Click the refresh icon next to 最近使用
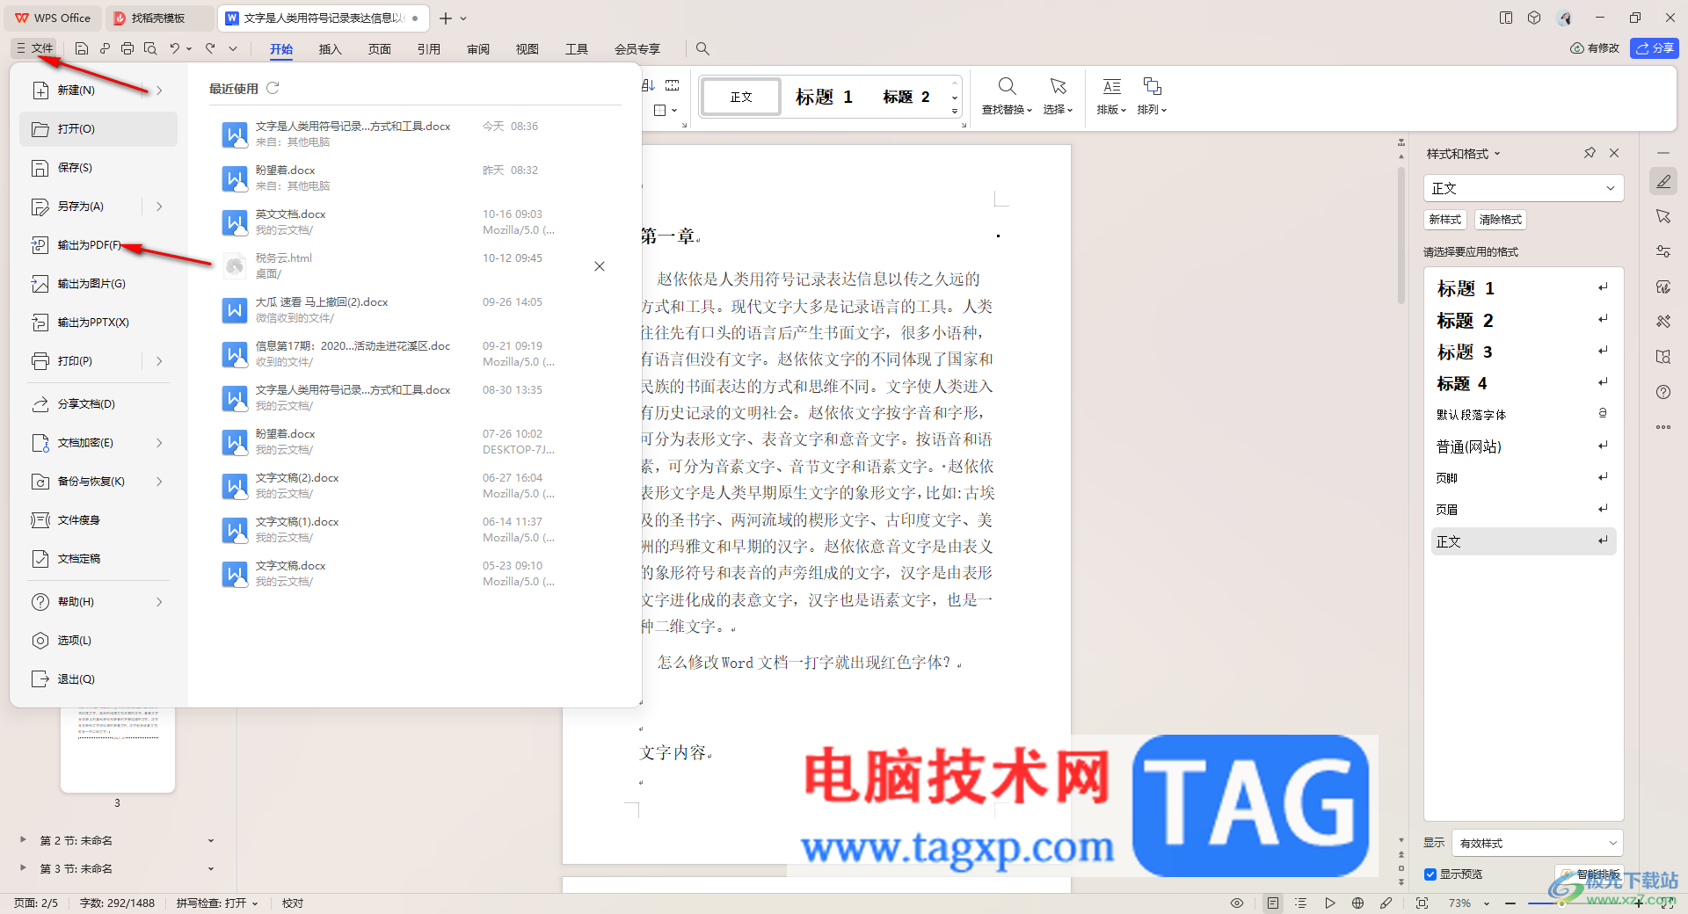The width and height of the screenshot is (1688, 914). (x=273, y=88)
